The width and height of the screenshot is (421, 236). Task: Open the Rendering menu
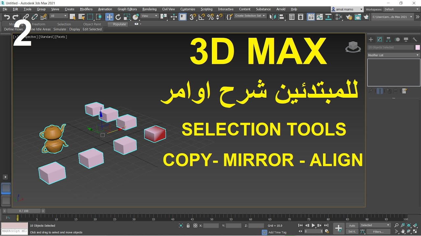pos(149,9)
